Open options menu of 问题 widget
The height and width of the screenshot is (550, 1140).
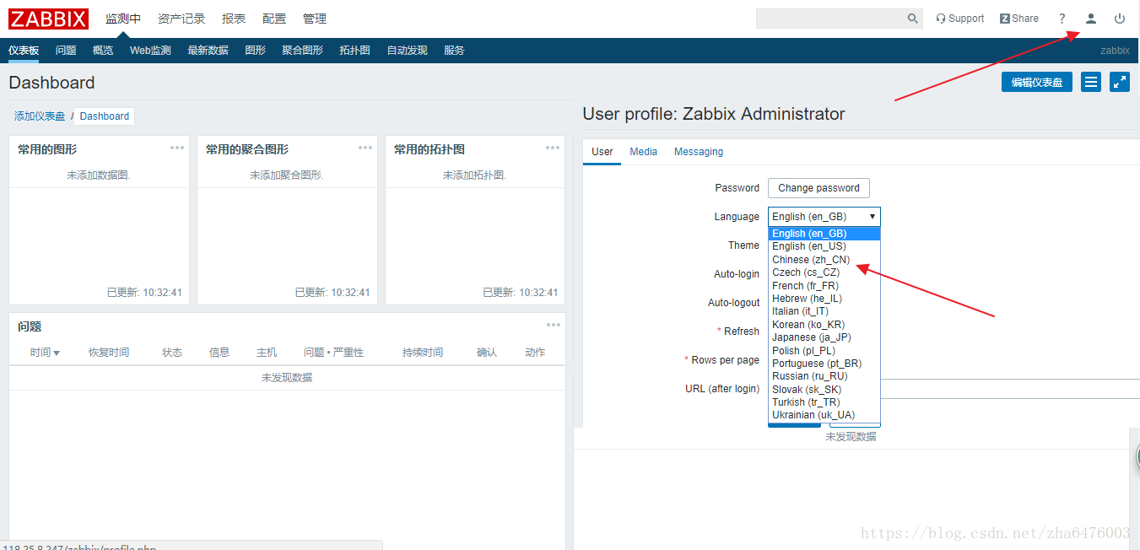coord(554,325)
